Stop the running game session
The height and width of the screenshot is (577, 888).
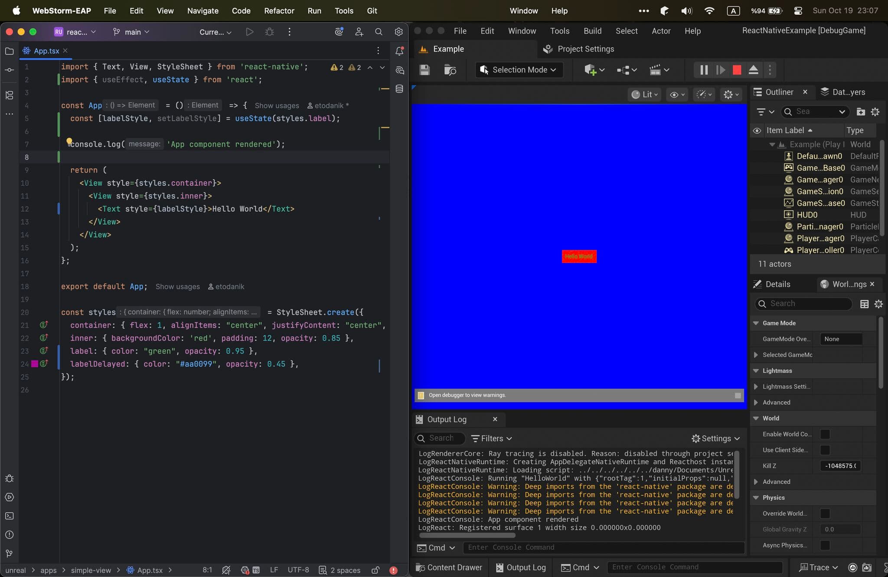pyautogui.click(x=736, y=69)
